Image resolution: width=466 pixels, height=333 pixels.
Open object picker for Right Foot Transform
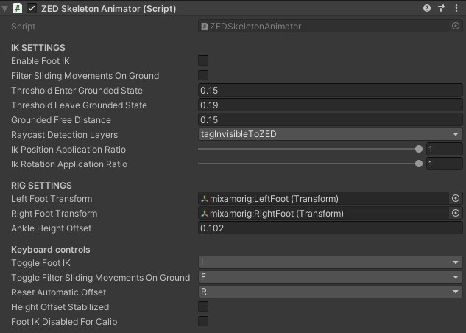tap(456, 214)
